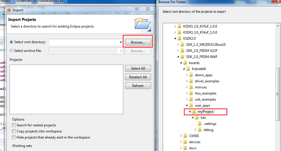Expand the debug folder
This screenshot has height=151, width=281.
coord(195,130)
